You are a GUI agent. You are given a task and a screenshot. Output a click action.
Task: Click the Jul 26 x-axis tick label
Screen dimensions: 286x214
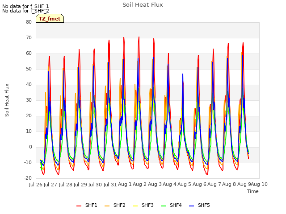coord(36,185)
